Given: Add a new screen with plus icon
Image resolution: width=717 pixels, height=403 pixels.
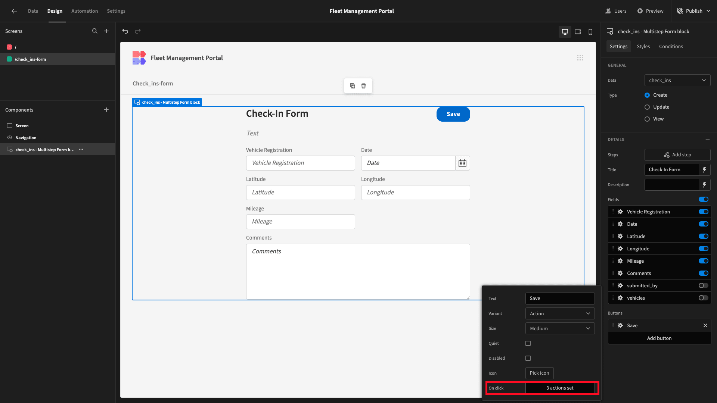Looking at the screenshot, I should tap(106, 31).
